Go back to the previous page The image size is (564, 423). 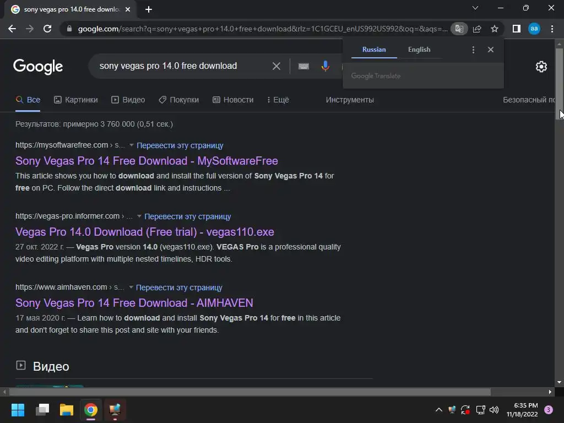12,29
